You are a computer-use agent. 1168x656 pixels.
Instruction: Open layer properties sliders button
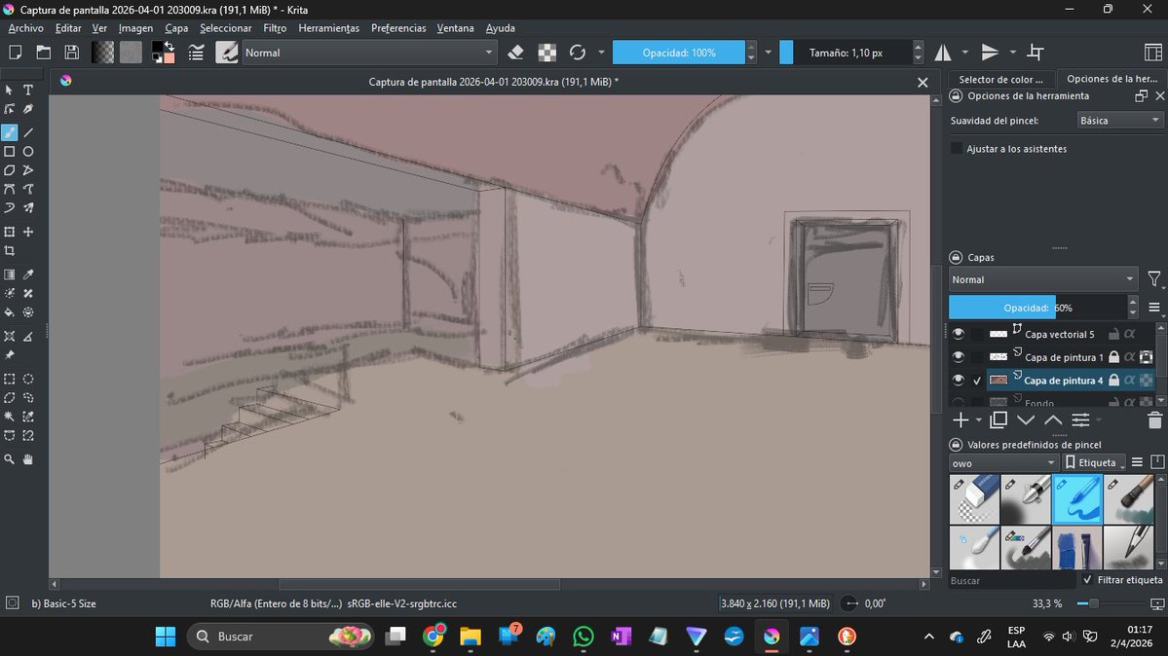click(1081, 419)
